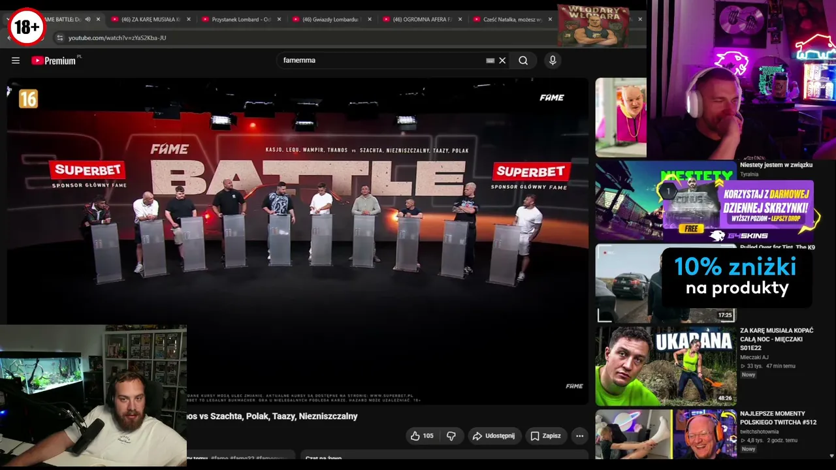836x470 pixels.
Task: Close the Gwiazdy Lombardu tab
Action: coord(370,20)
